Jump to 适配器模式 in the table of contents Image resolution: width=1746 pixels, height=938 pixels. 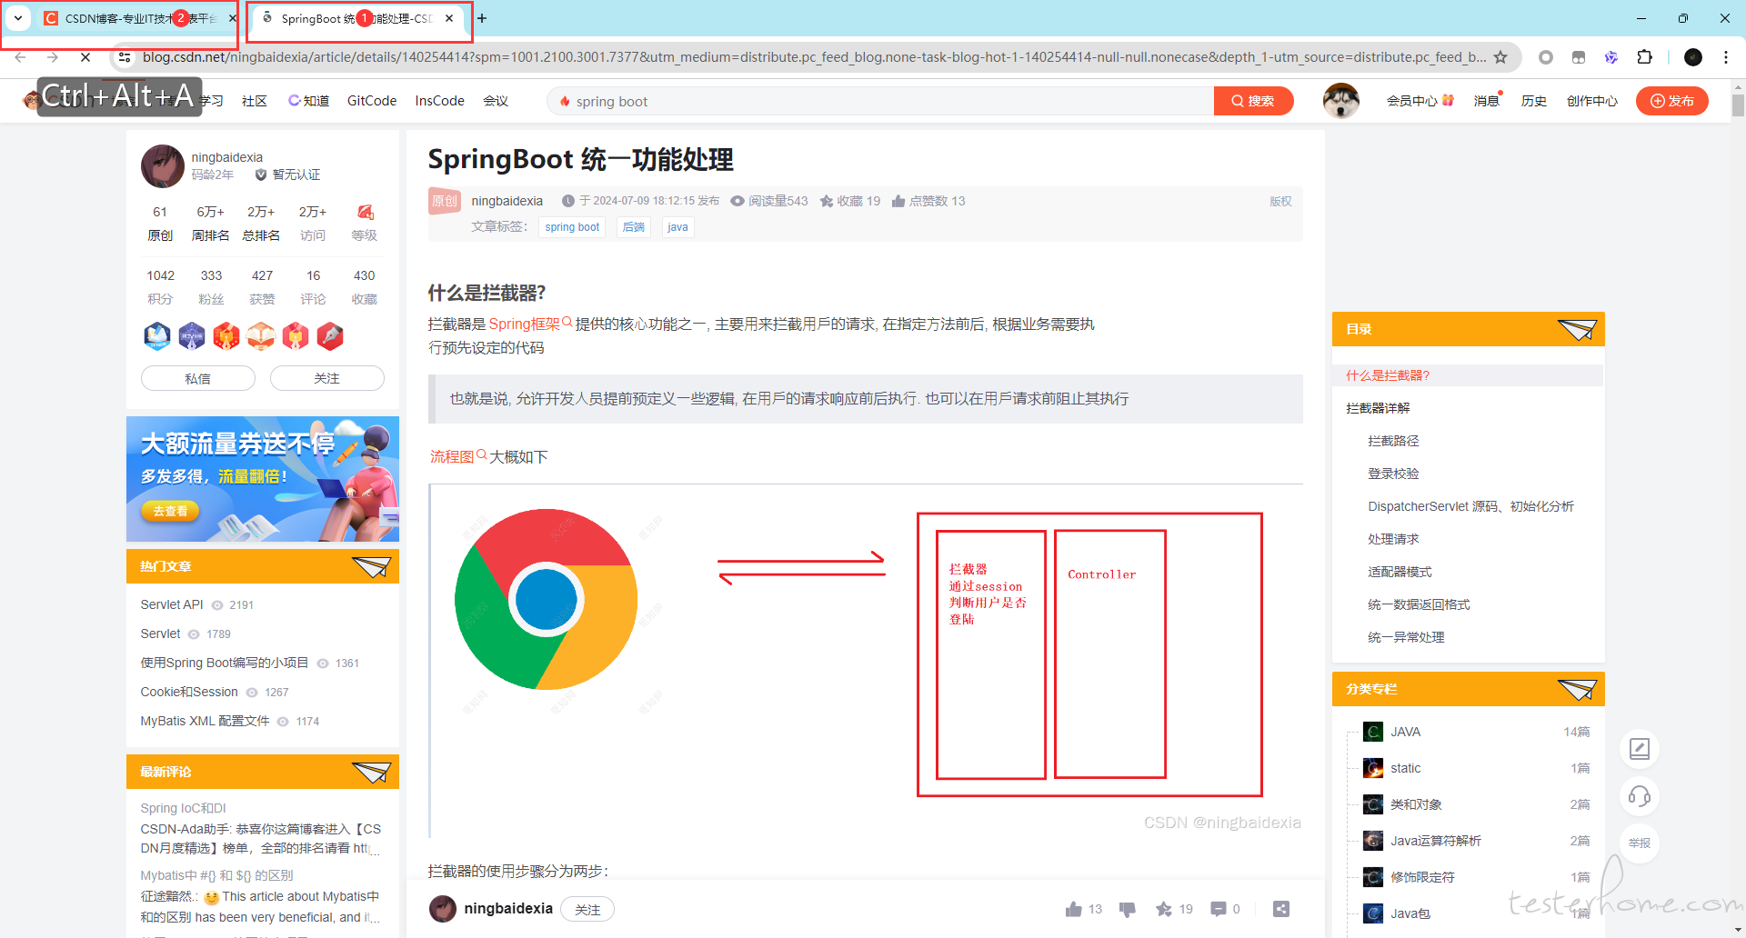click(x=1400, y=572)
